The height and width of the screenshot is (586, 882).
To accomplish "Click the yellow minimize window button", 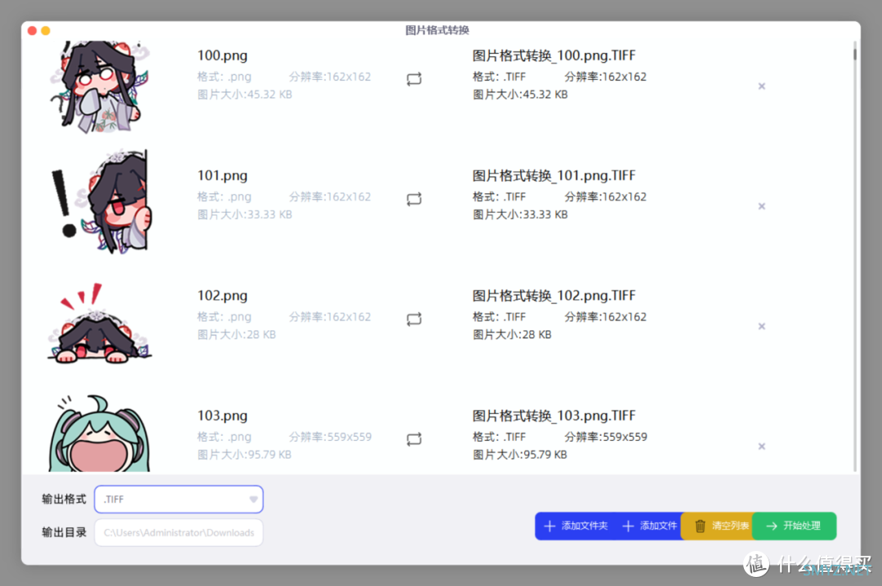I will [46, 30].
